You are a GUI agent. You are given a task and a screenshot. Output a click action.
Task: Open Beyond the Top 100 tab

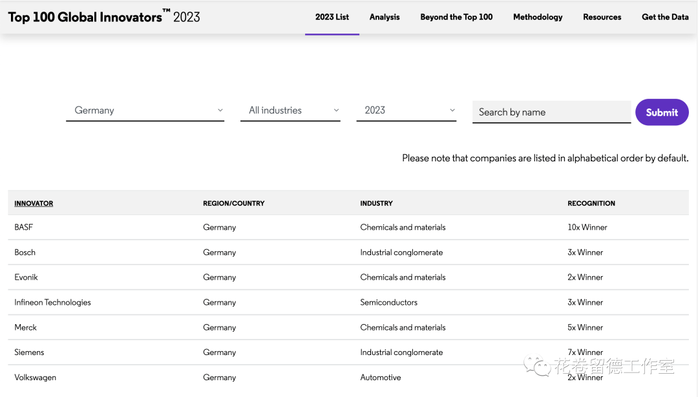(x=456, y=17)
